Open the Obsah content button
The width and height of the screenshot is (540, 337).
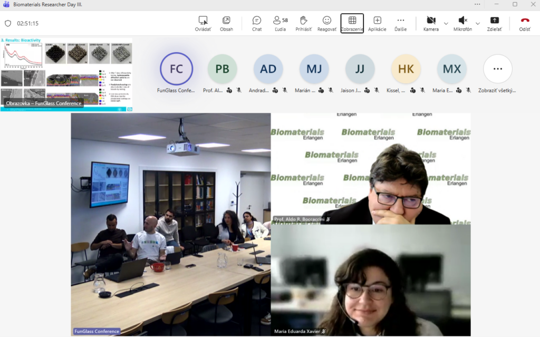click(226, 23)
